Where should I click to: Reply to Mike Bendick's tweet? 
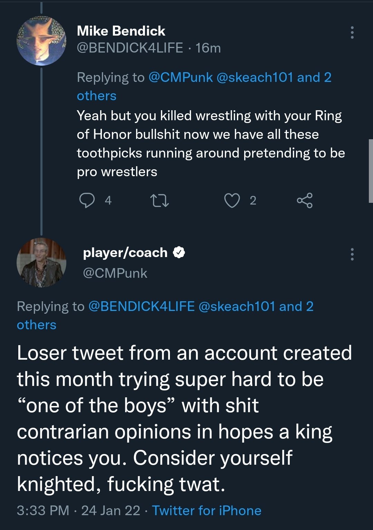click(87, 200)
